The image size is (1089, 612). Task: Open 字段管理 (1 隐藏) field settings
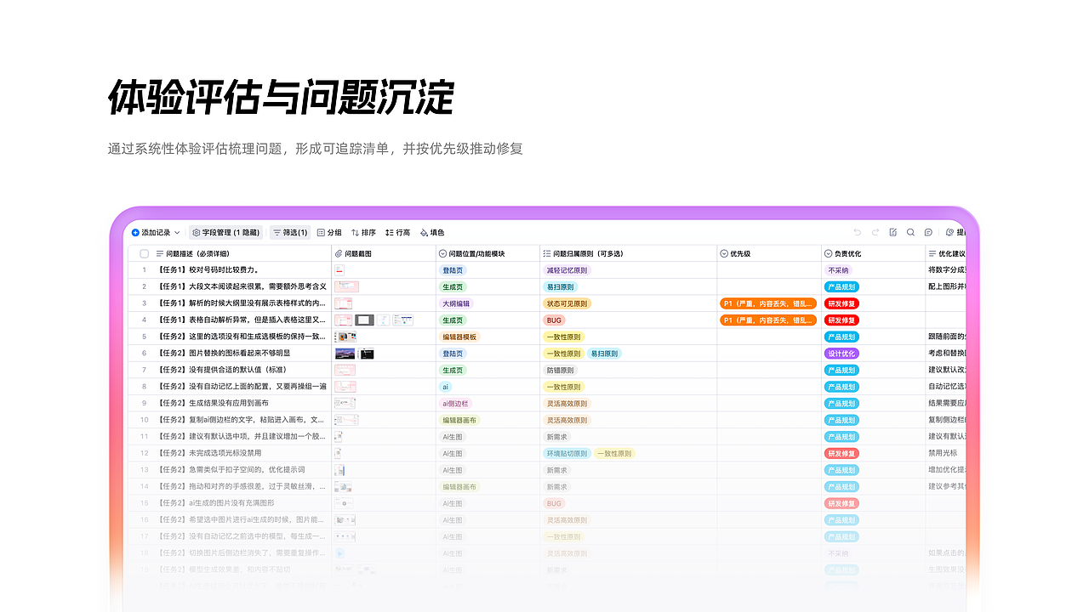pos(225,232)
